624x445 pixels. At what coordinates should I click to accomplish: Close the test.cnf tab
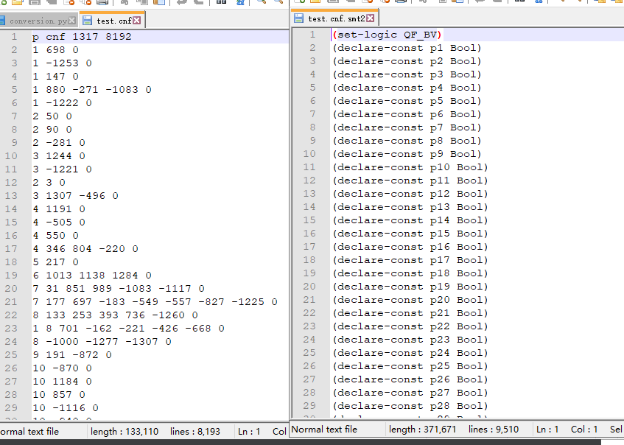click(136, 21)
